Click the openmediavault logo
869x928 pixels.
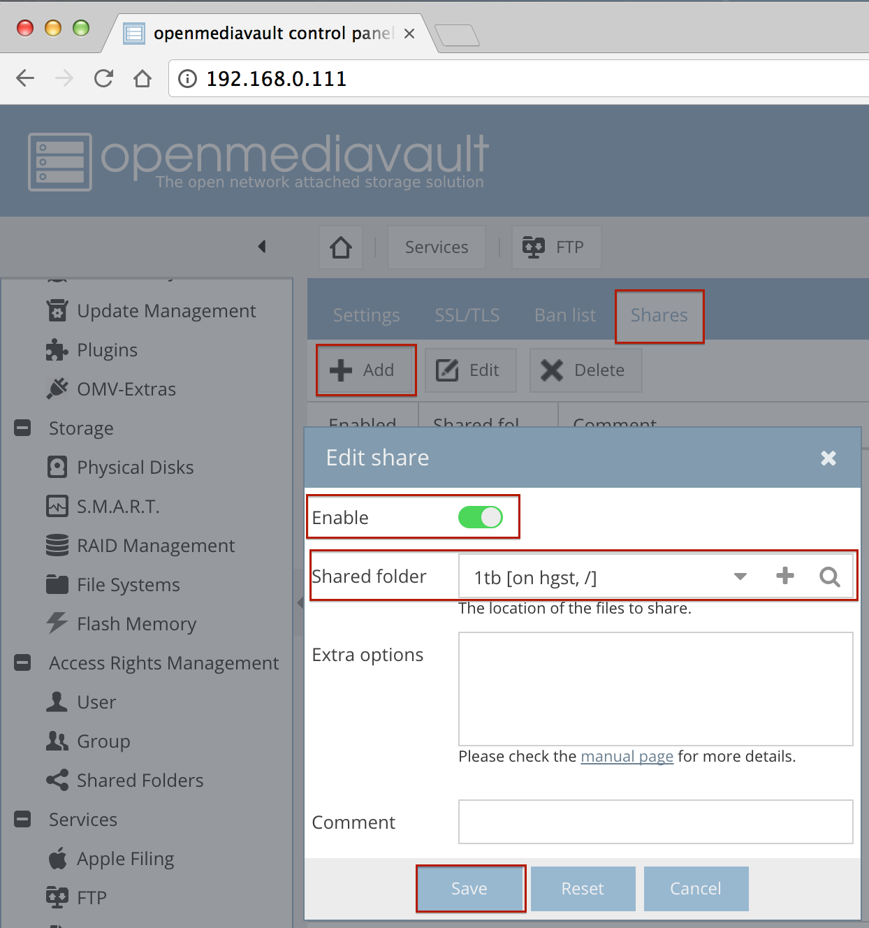coord(258,162)
